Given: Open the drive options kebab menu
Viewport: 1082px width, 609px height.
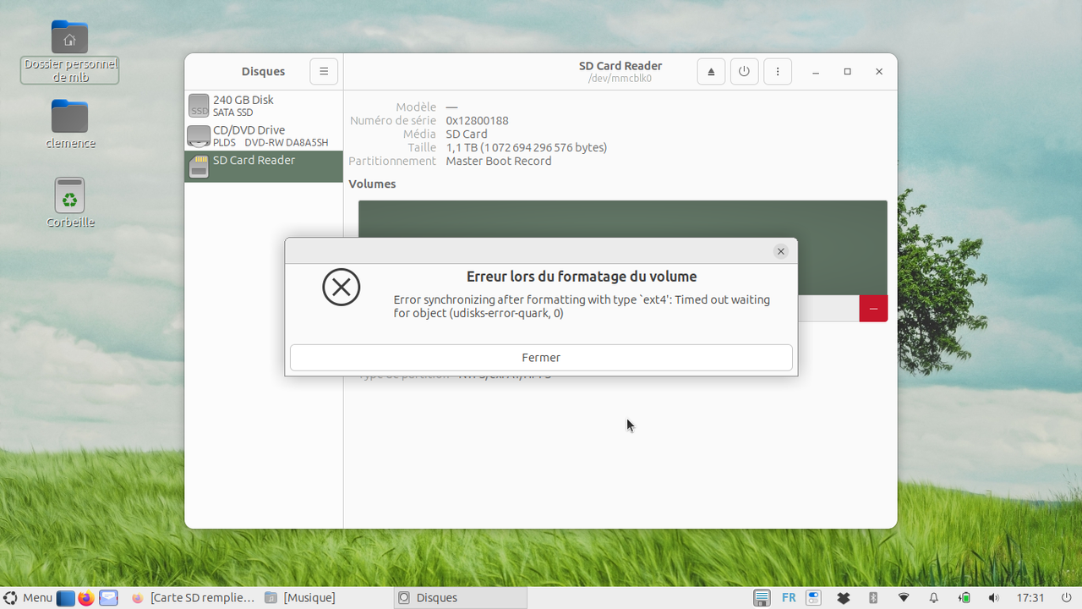Looking at the screenshot, I should coord(778,72).
